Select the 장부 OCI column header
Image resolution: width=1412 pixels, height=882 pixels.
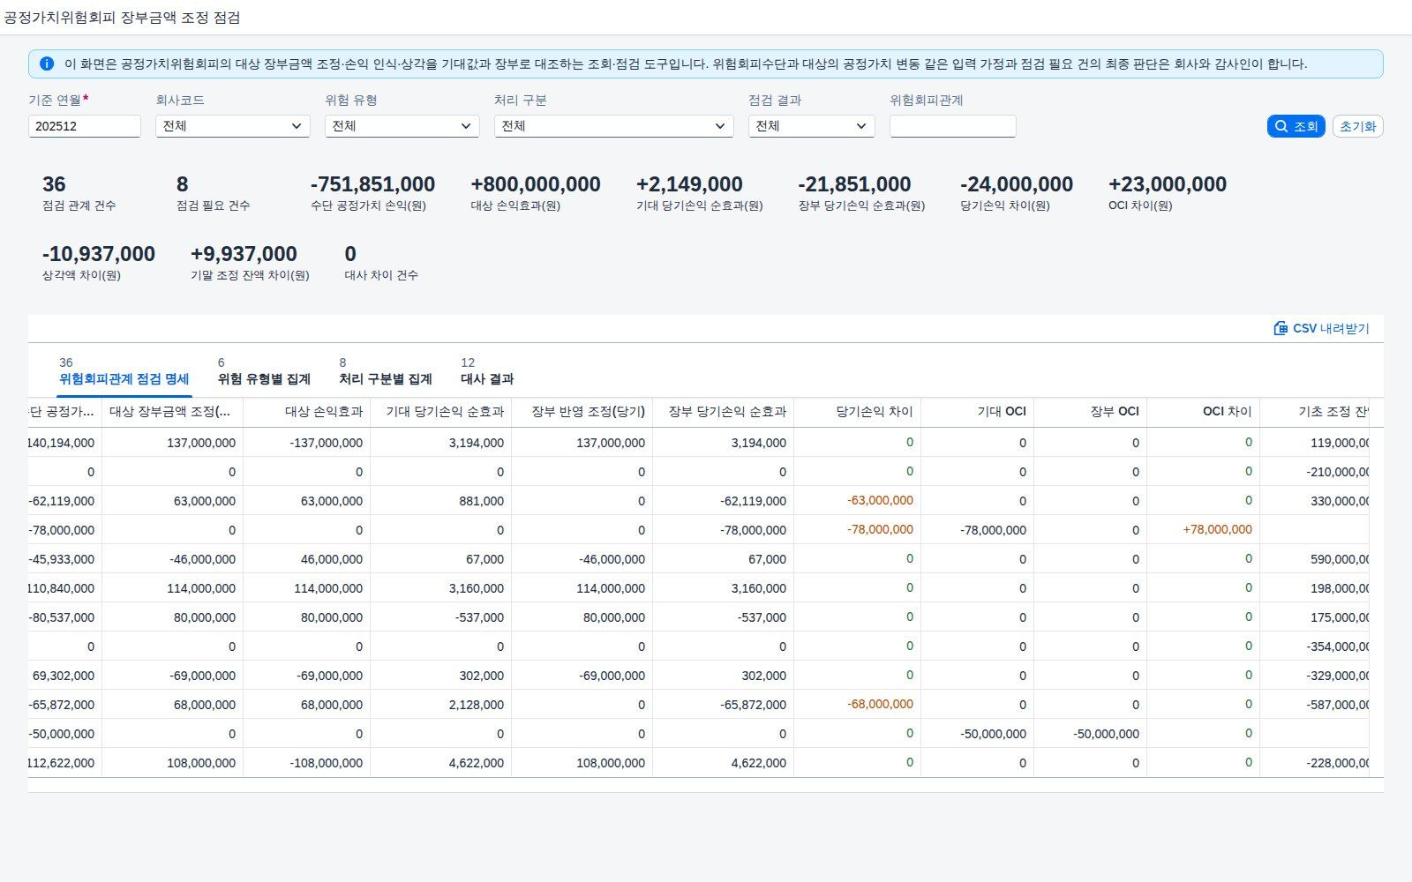click(x=1091, y=412)
